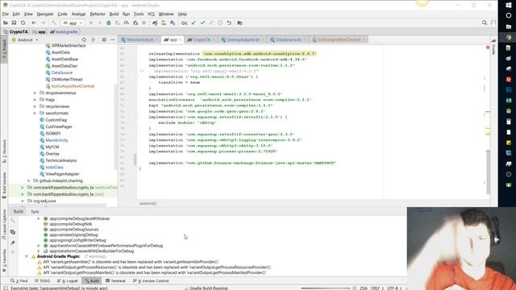Screen dimensions: 516x290
Task: Switch to the MainActivity.kt editor tab
Action: (x=139, y=39)
